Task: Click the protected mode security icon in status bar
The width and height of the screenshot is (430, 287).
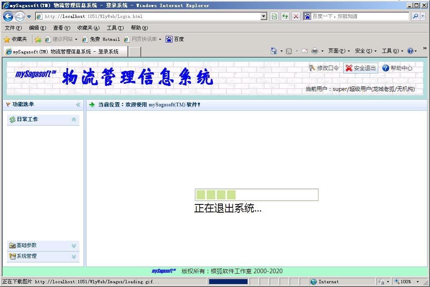Action: pos(381,282)
